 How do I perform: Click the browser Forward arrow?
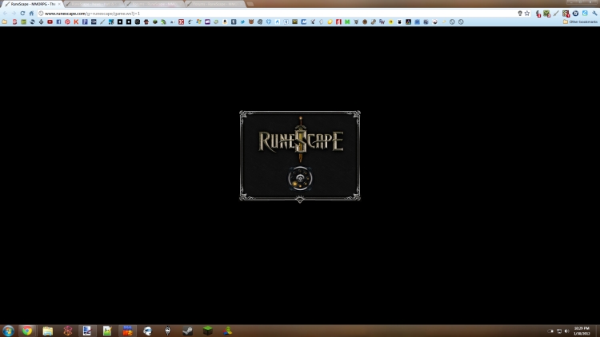point(14,14)
